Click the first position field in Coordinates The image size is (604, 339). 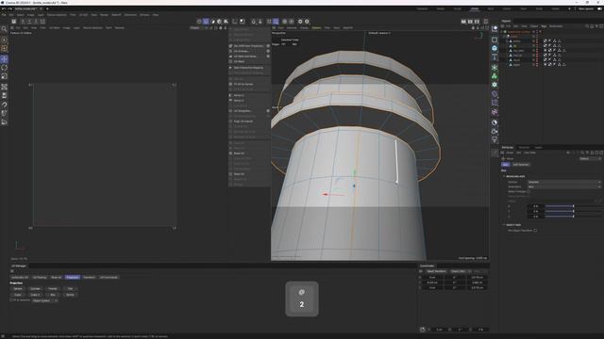coord(432,277)
